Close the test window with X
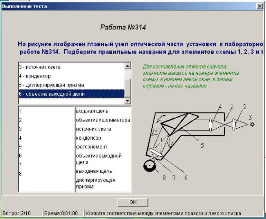 tap(259, 6)
